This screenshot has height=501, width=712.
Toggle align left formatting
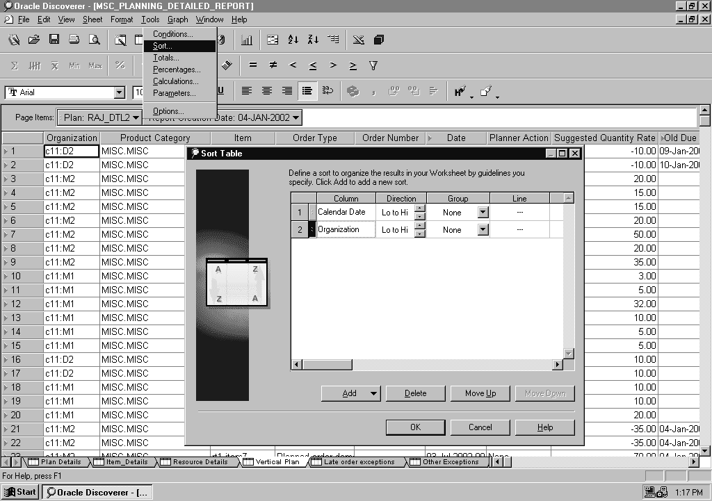click(247, 91)
